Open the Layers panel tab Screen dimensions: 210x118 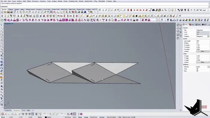(x=192, y=25)
